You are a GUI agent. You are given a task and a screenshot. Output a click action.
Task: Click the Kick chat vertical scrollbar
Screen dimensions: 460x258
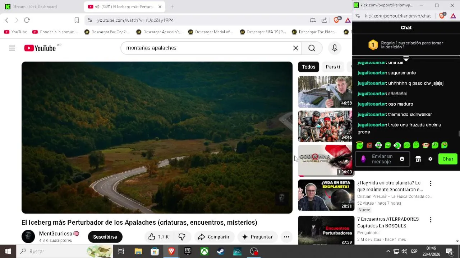(459, 134)
